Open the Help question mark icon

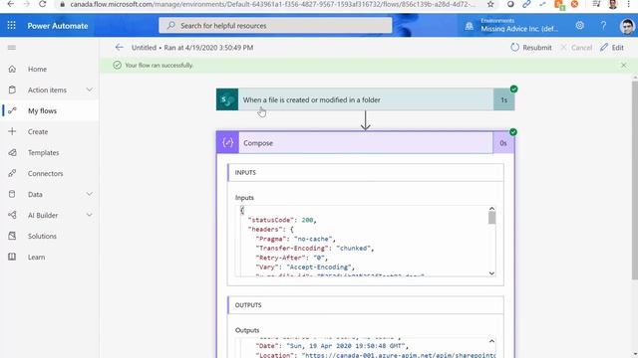[x=603, y=25]
